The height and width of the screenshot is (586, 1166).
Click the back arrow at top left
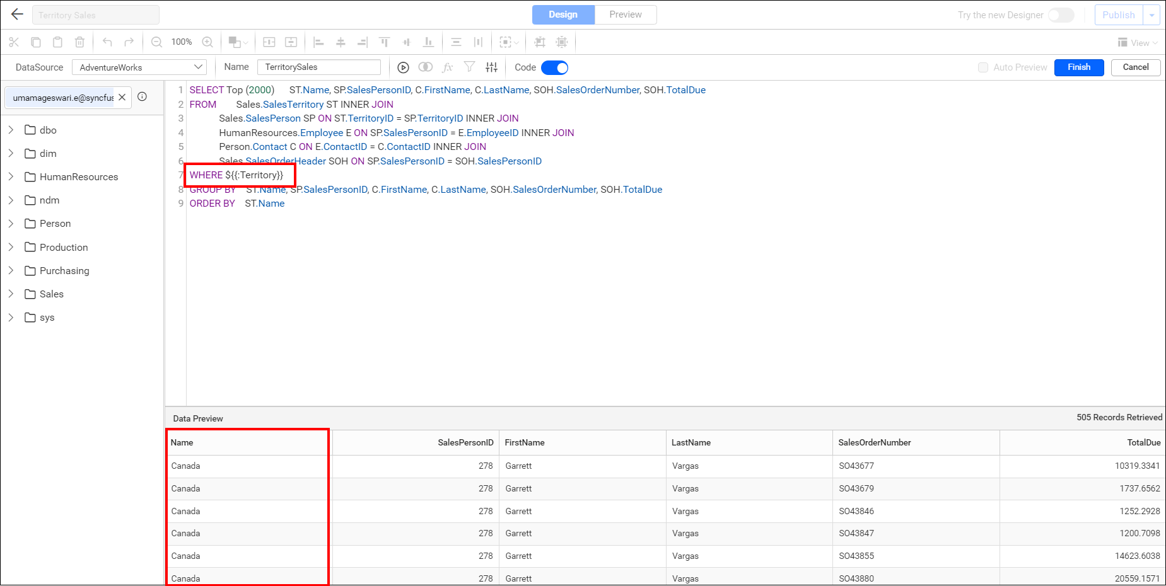pos(16,14)
